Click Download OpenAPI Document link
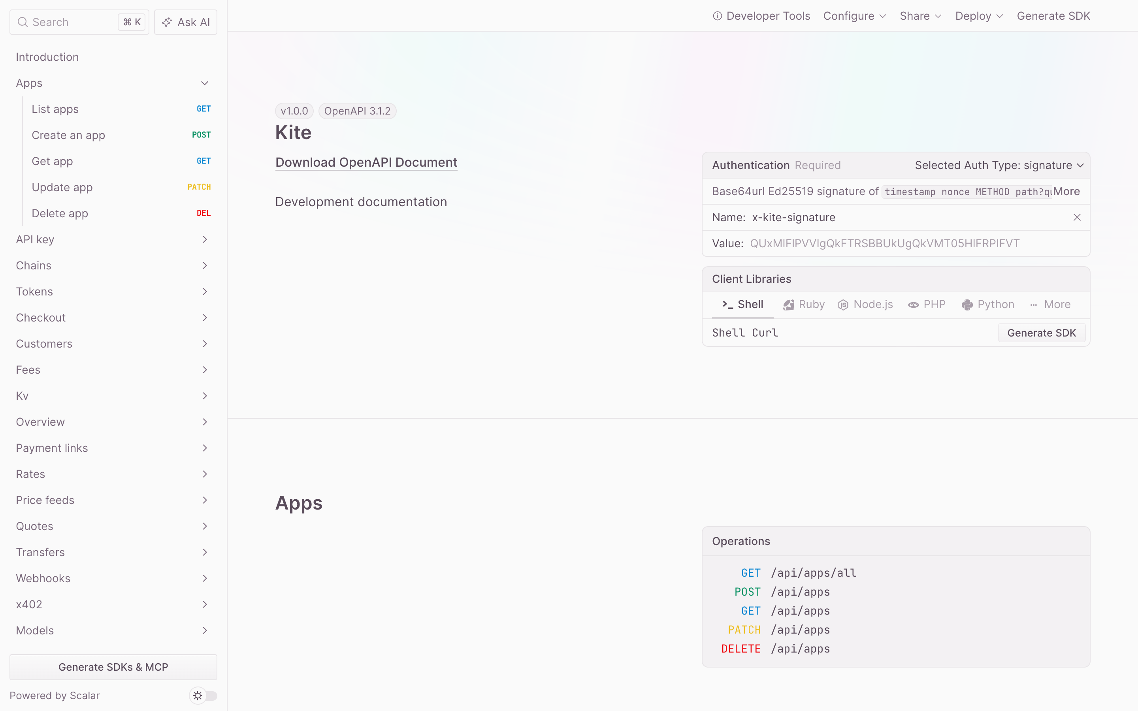Viewport: 1138px width, 711px height. [x=366, y=162]
